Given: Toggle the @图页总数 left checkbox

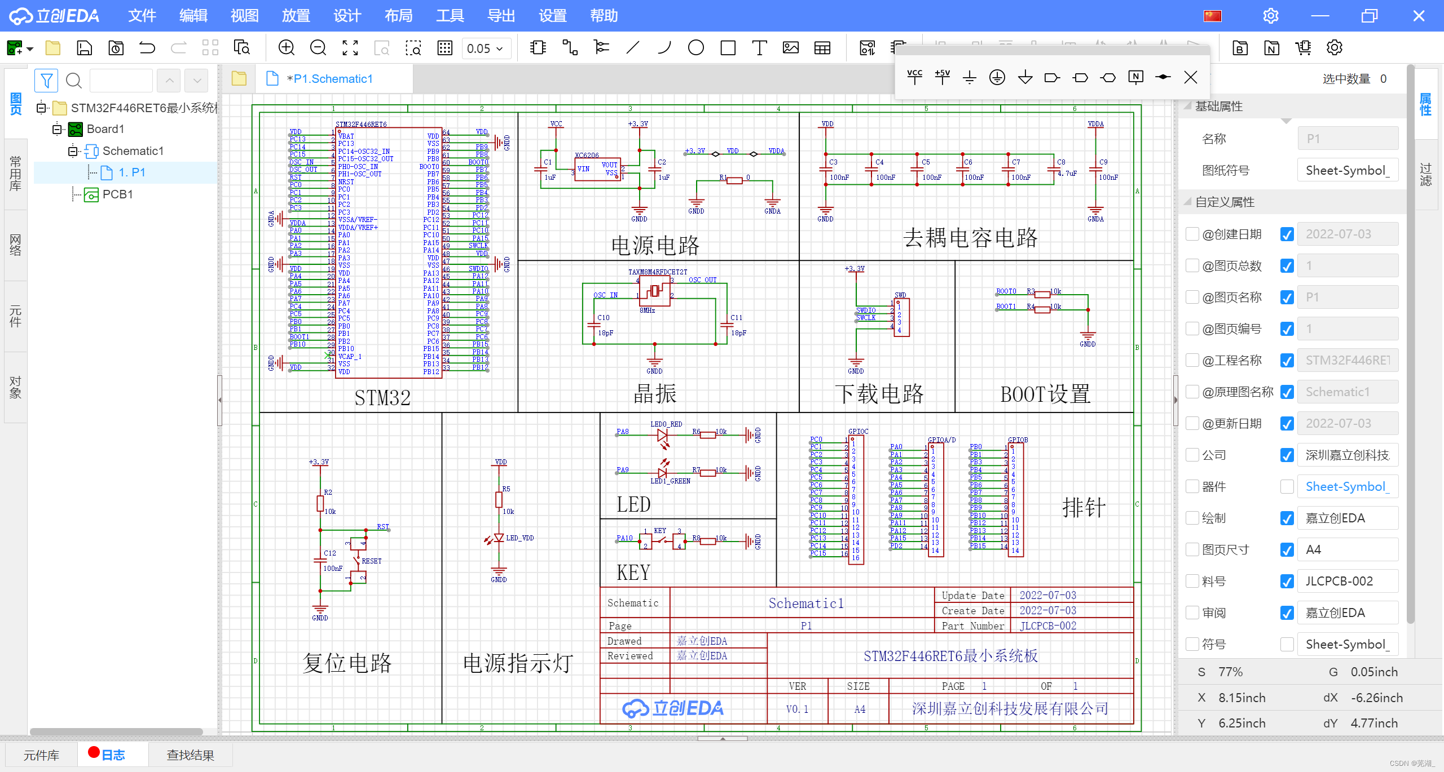Looking at the screenshot, I should 1192,265.
